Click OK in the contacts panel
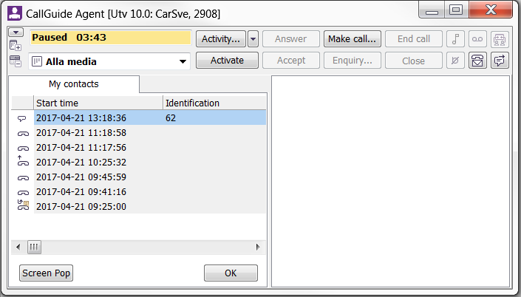 click(231, 273)
